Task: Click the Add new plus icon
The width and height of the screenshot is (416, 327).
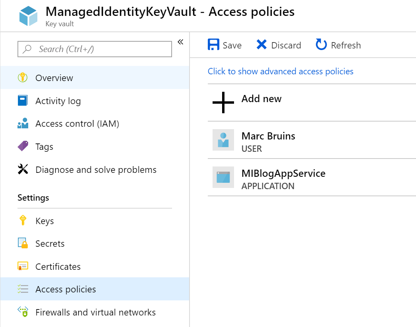Action: [223, 102]
